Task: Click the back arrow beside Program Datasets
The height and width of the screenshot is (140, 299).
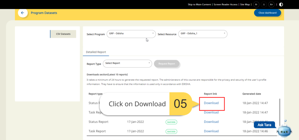Action: [22, 13]
